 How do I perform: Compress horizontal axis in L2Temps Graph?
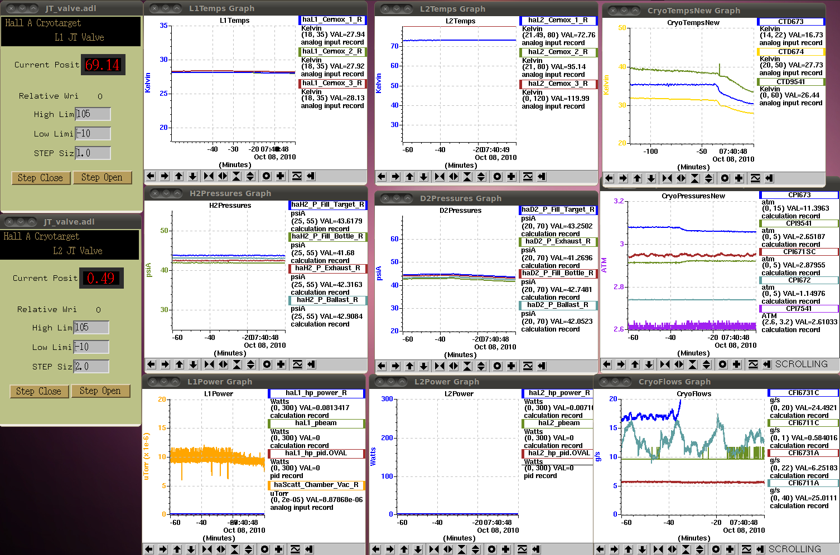click(440, 177)
